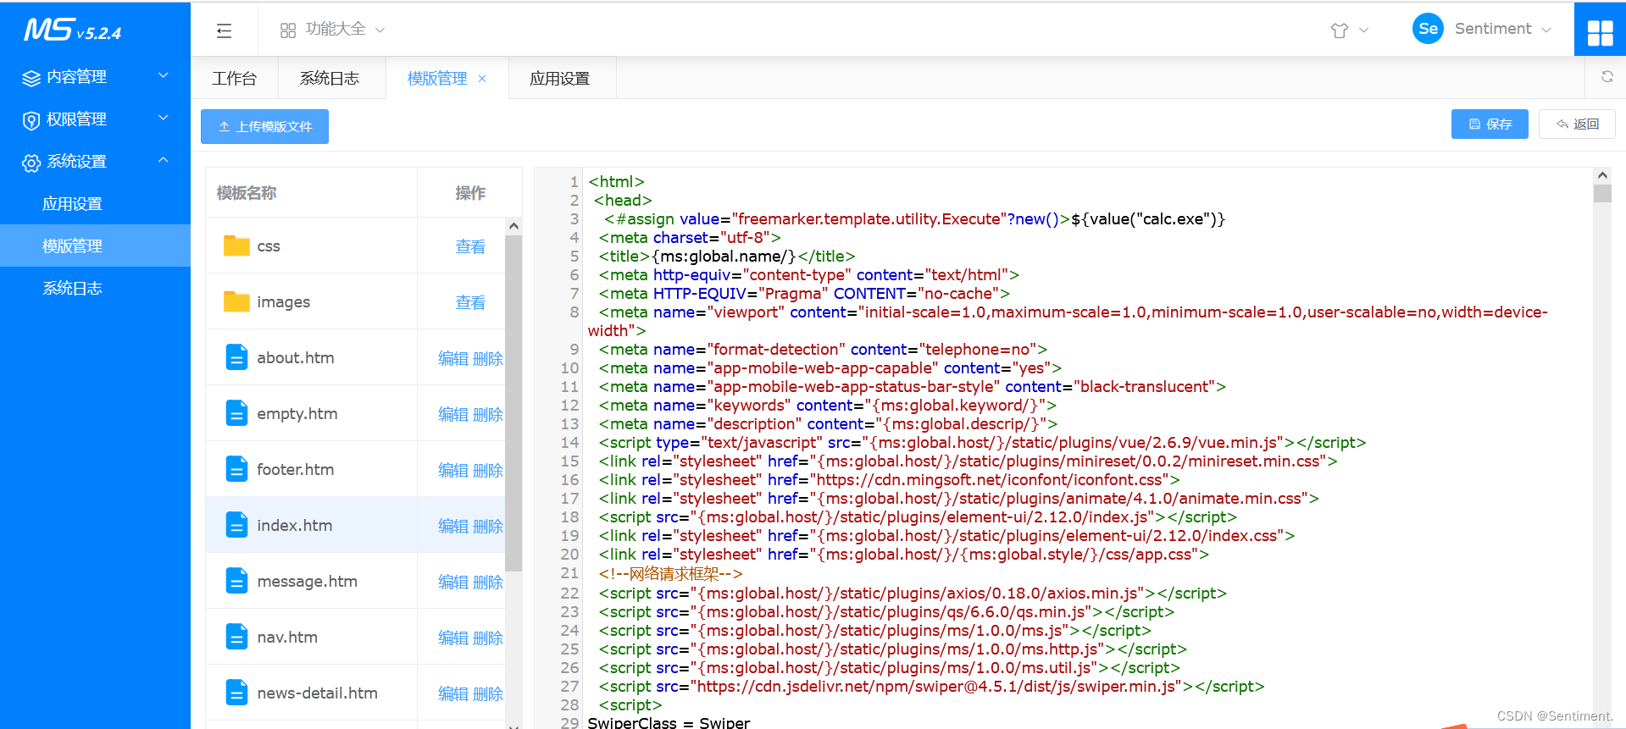This screenshot has height=729, width=1626.
Task: Click the nav.htm file icon
Action: pos(236,637)
